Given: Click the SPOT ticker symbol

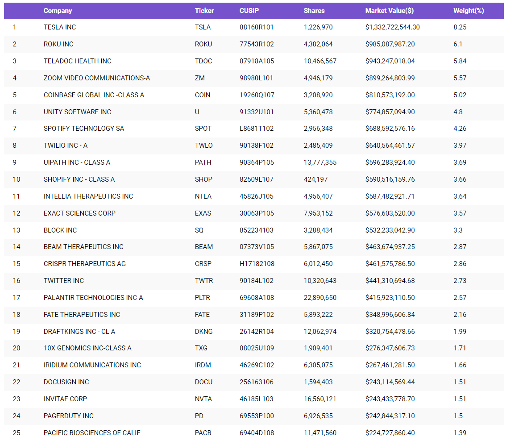Looking at the screenshot, I should point(203,129).
